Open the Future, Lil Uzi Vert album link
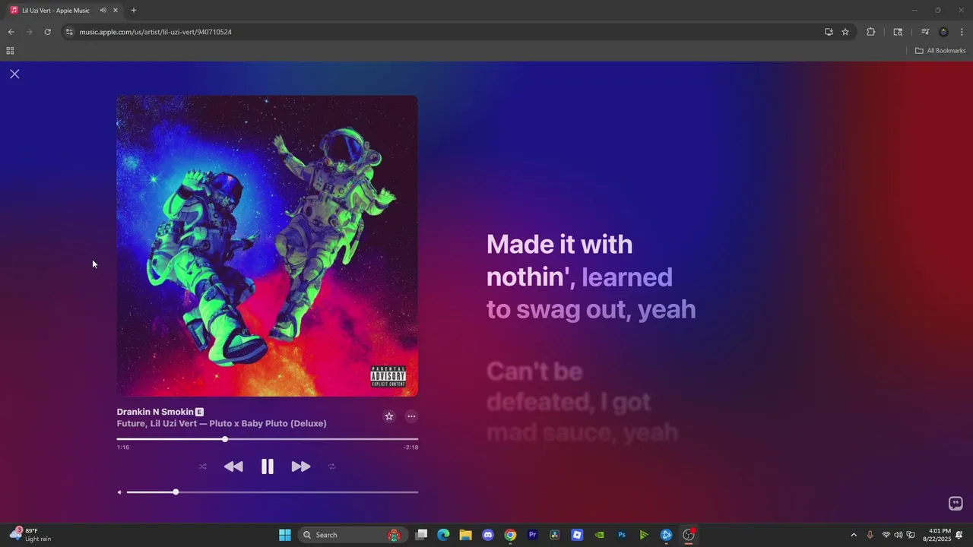The image size is (973, 547). coord(222,423)
